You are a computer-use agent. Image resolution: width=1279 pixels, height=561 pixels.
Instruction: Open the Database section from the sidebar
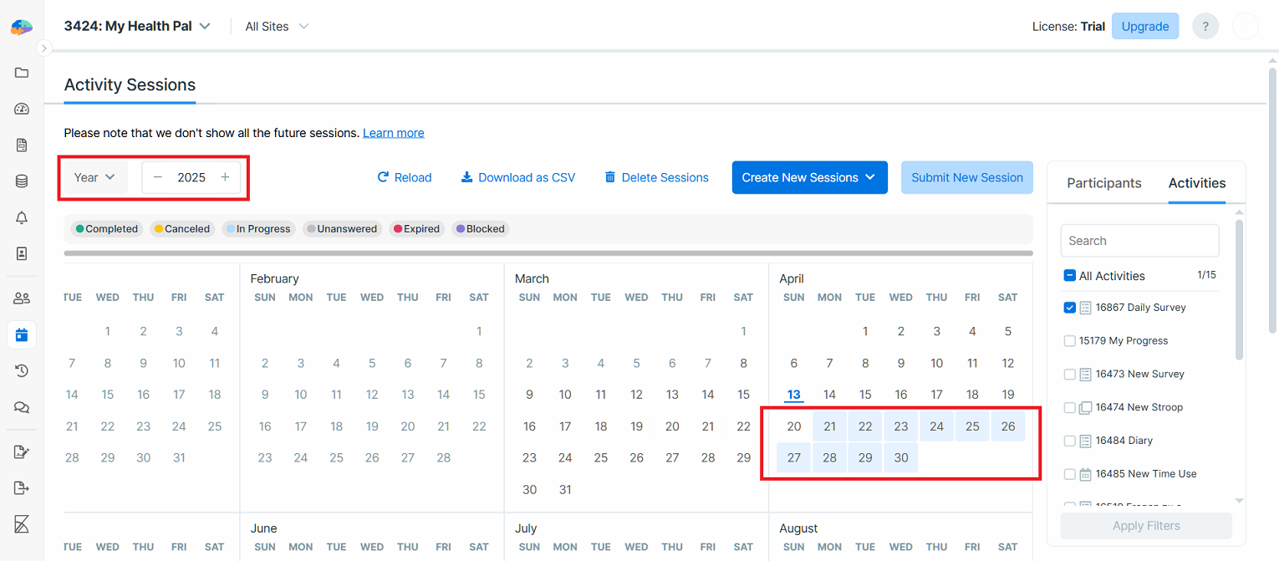21,181
